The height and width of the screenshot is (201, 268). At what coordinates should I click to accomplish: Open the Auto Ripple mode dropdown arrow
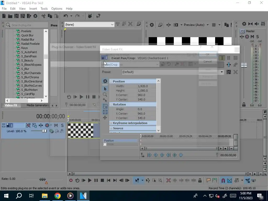pos(242,181)
